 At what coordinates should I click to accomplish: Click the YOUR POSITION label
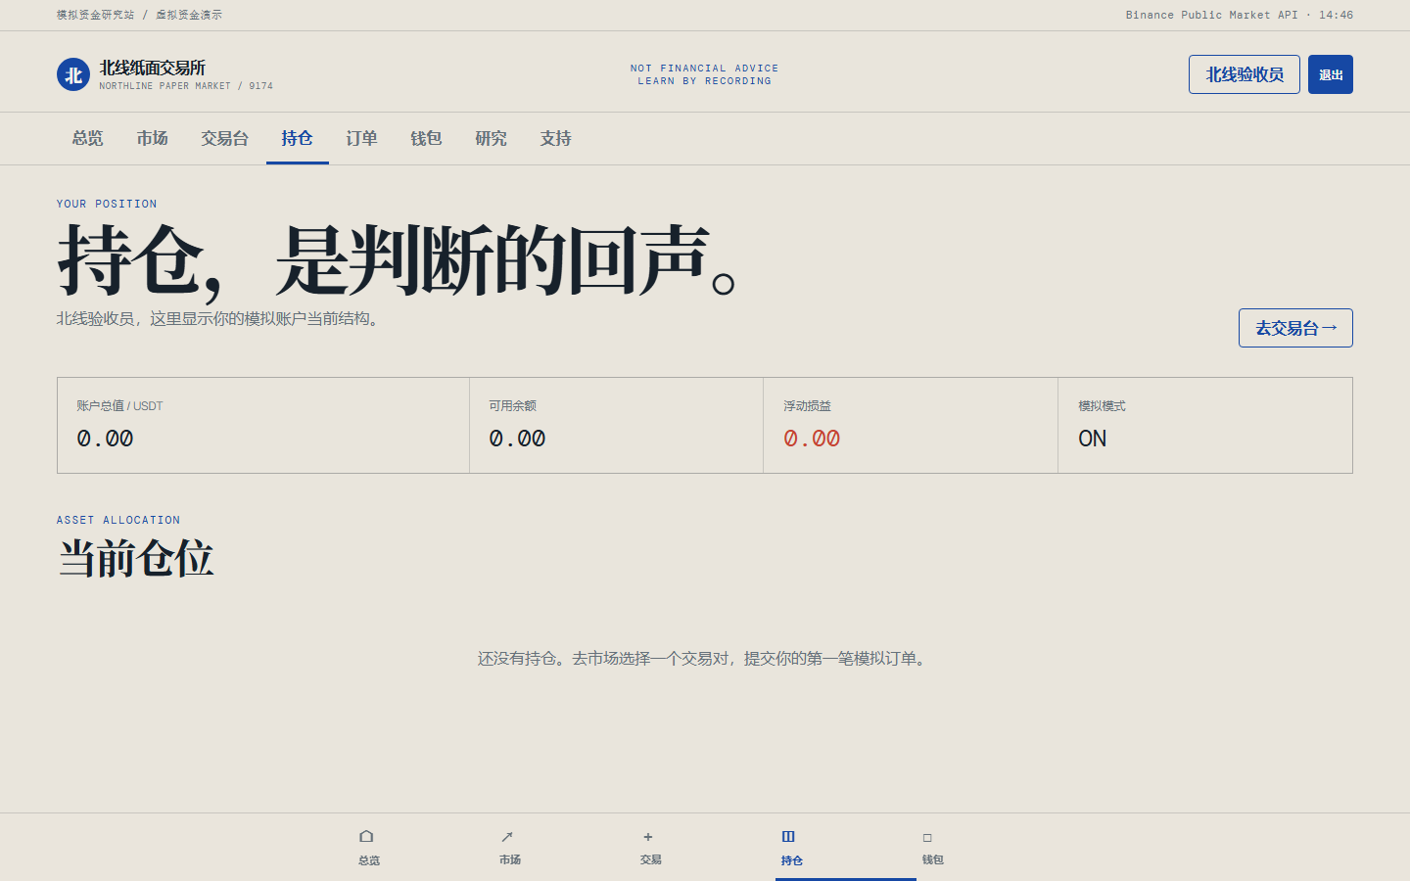107,204
